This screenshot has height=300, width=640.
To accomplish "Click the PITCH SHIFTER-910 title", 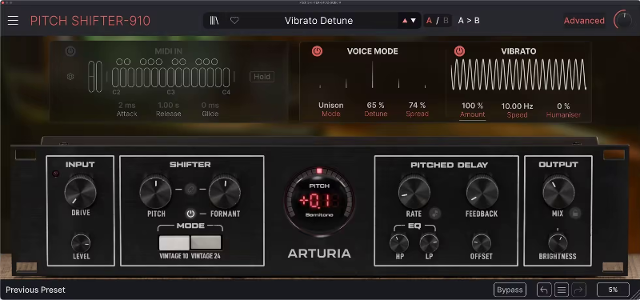I will [90, 21].
